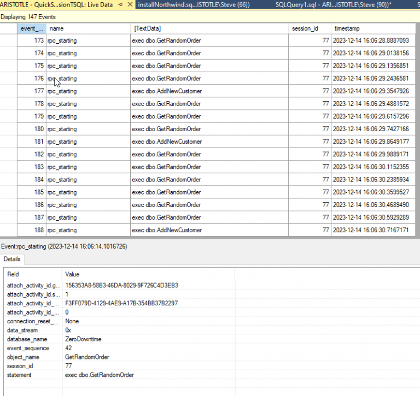Sort by event sequence column header
Screen dimensions: 420x396
(32, 28)
